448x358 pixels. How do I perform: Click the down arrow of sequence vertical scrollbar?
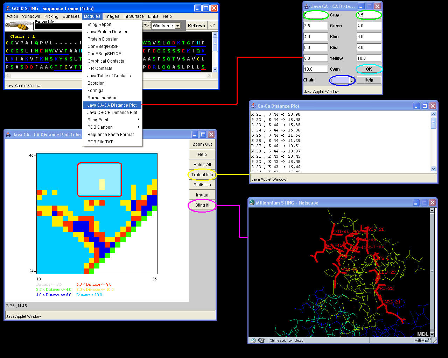click(215, 69)
